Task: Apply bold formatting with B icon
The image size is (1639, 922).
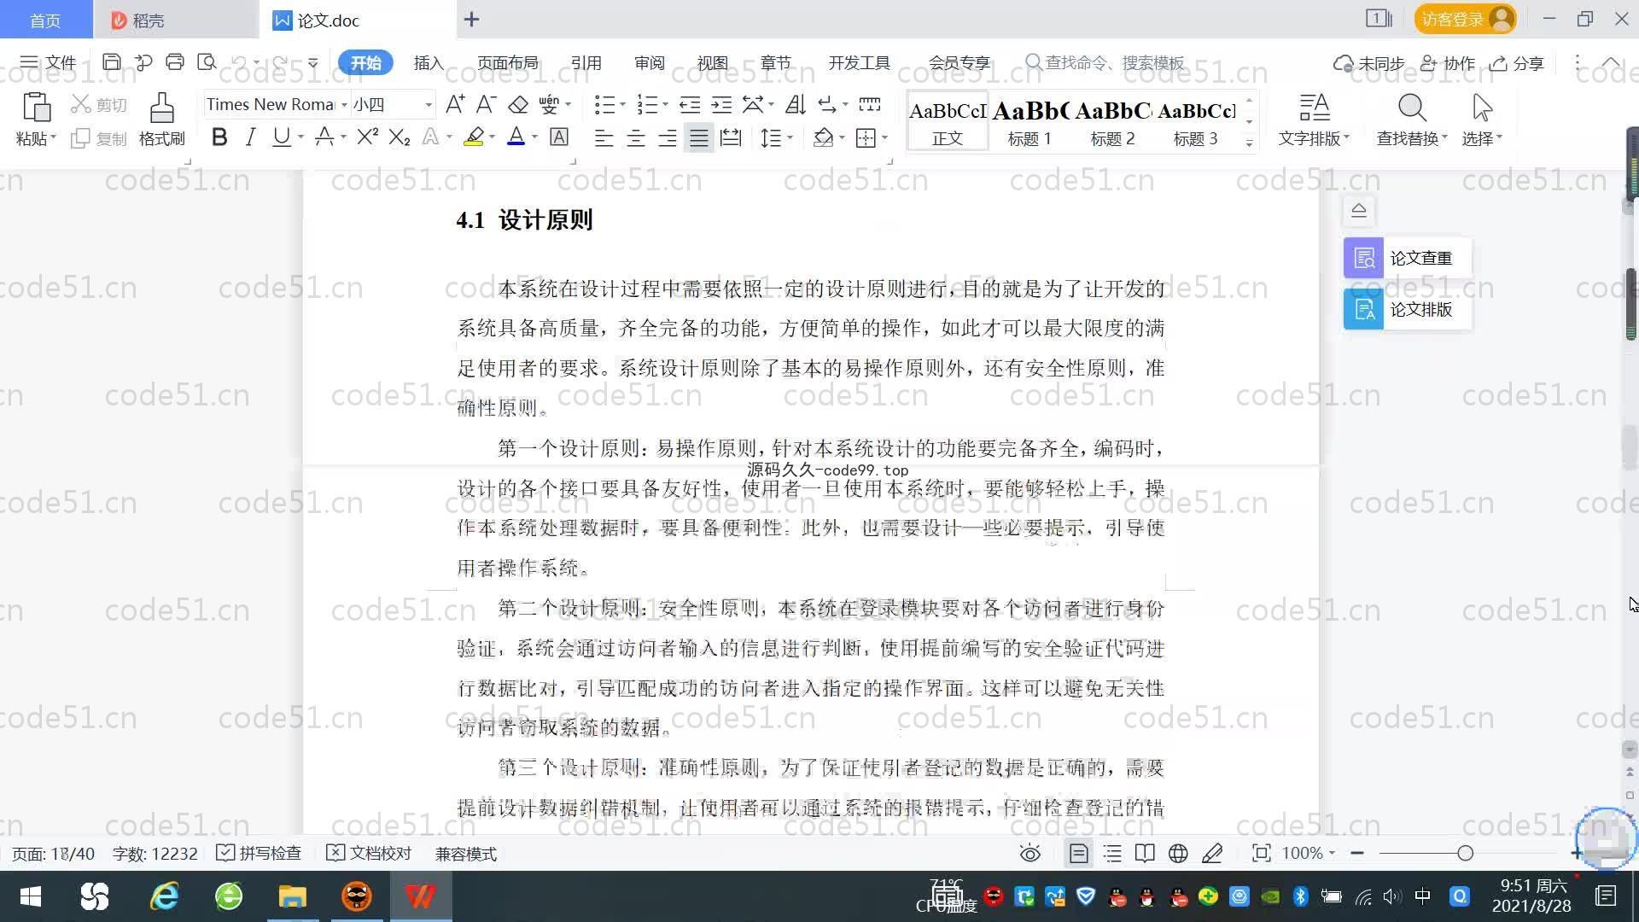Action: coord(219,137)
